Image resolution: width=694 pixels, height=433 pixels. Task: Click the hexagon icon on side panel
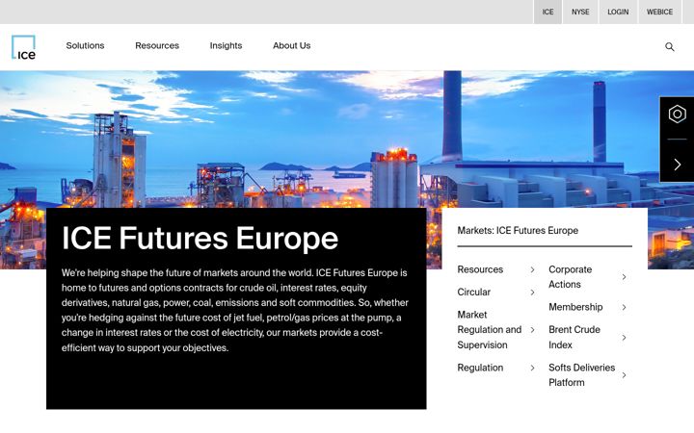pyautogui.click(x=677, y=114)
